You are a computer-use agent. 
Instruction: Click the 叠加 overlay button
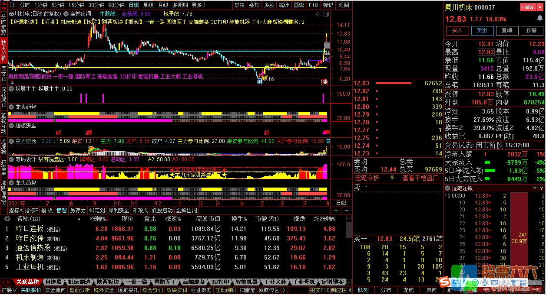pyautogui.click(x=254, y=5)
